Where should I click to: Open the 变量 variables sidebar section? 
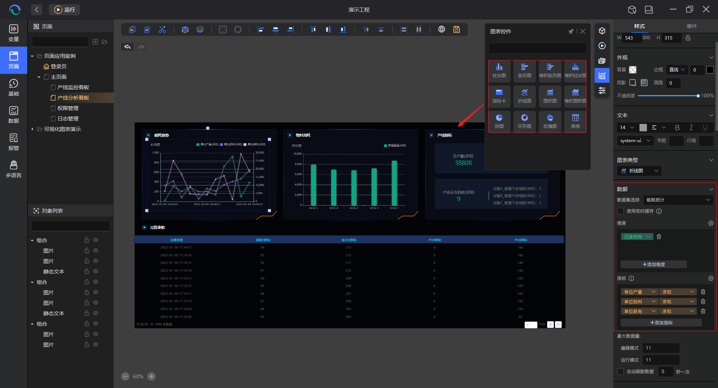tap(13, 33)
